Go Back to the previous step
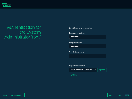The image size is (132, 99). (120, 95)
